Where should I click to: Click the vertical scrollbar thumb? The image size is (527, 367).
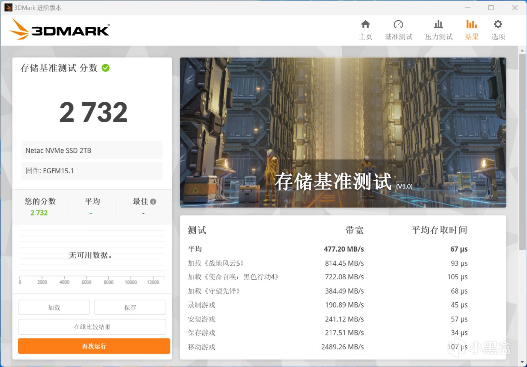[x=522, y=152]
